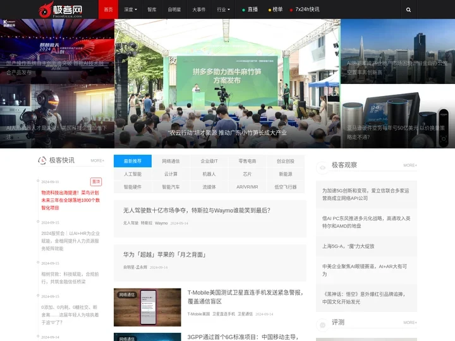The height and width of the screenshot is (341, 455).
Task: Open the 7x24h快讯 link
Action: [305, 9]
